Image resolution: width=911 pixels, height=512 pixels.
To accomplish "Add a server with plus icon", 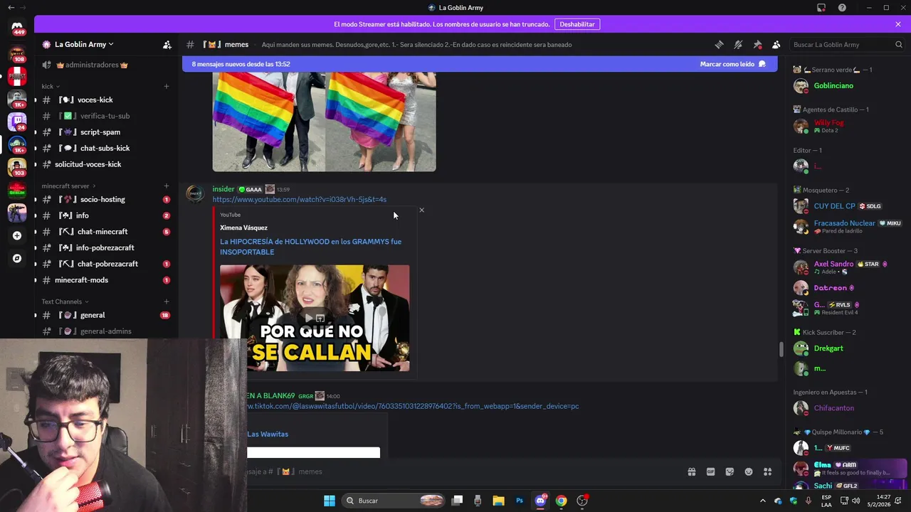I will point(17,235).
